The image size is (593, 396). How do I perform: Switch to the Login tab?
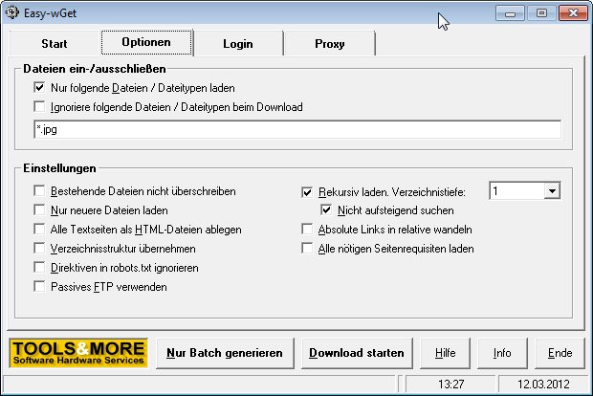coord(238,43)
